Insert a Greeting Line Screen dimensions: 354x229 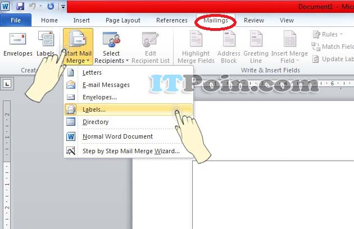256,47
